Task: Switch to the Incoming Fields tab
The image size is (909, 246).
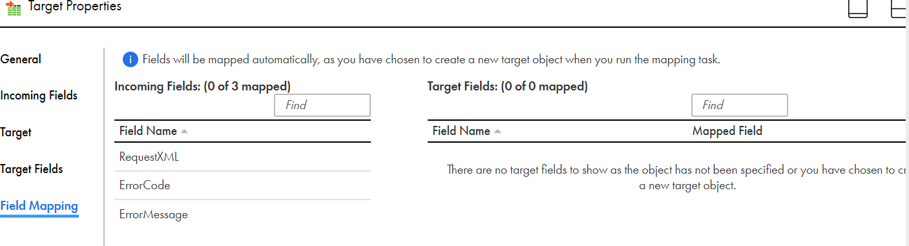Action: pyautogui.click(x=39, y=96)
